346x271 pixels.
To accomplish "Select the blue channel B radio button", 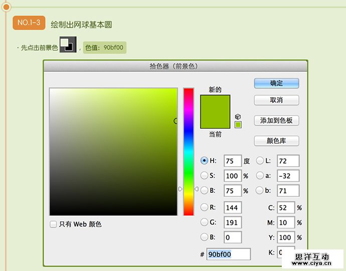I will point(204,237).
